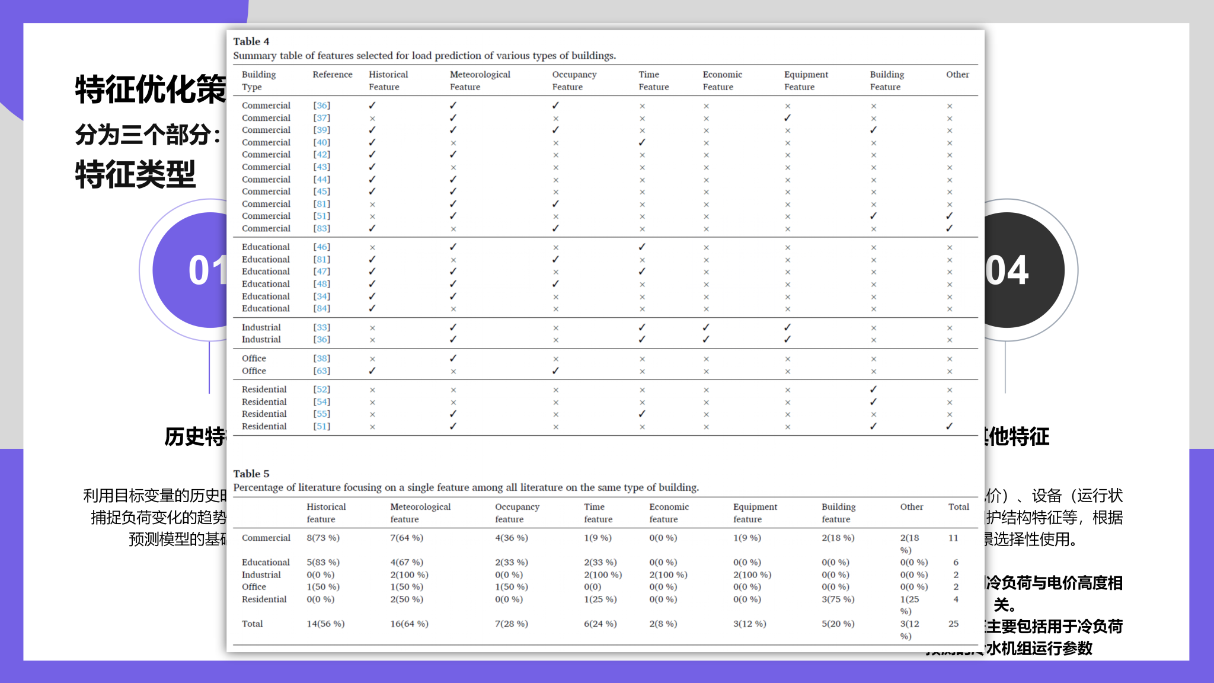1214x683 pixels.
Task: Open reference [63] for Office building
Action: tap(321, 371)
